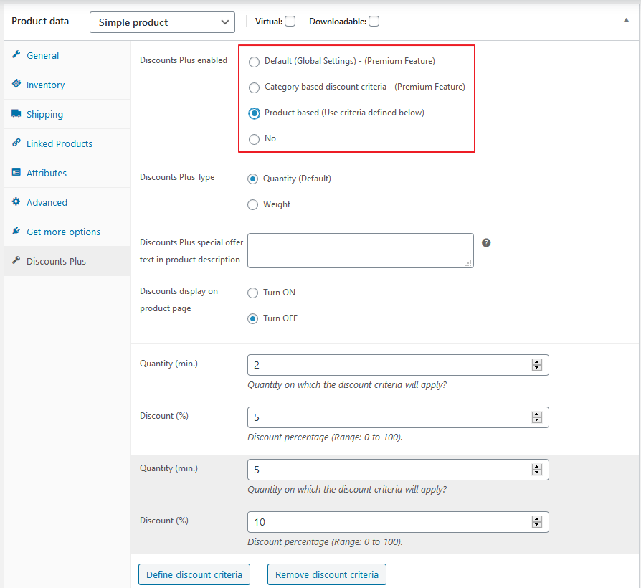
Task: Click the Linked Products chain icon
Action: pyautogui.click(x=16, y=143)
